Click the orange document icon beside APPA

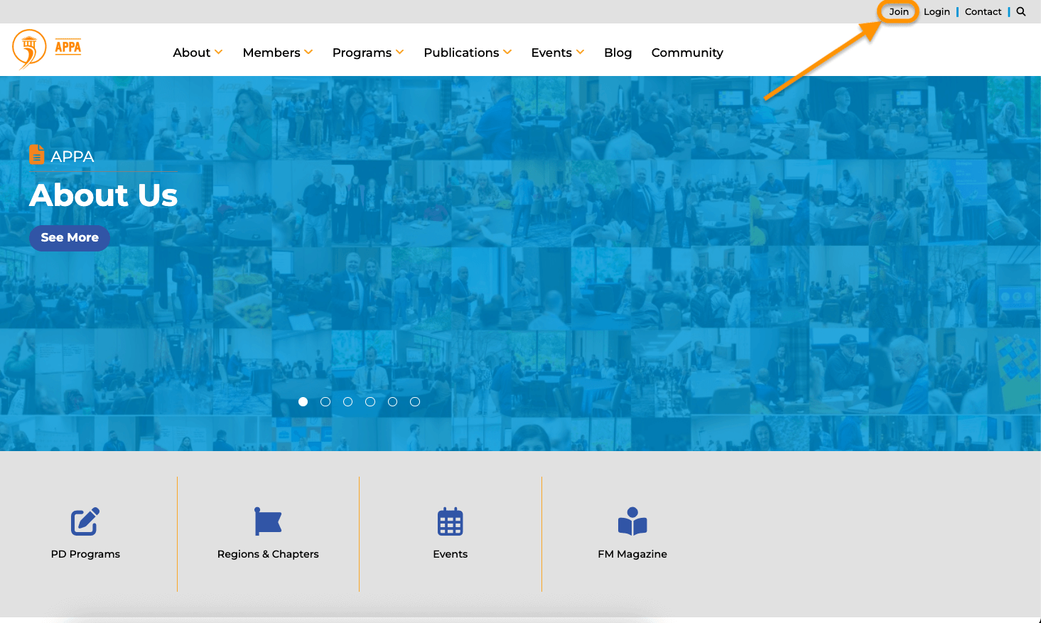click(37, 155)
